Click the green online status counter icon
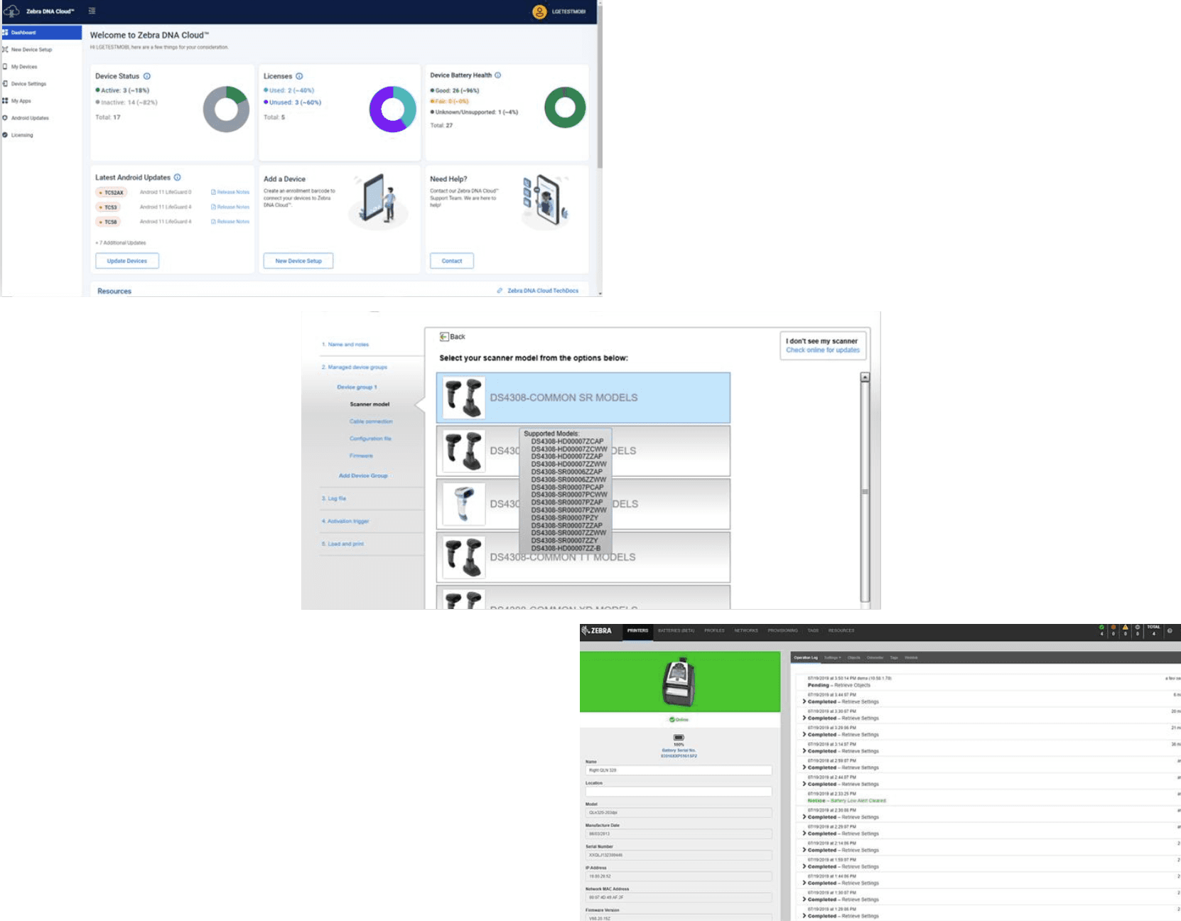Screen dimensions: 1181x921 tap(1102, 628)
